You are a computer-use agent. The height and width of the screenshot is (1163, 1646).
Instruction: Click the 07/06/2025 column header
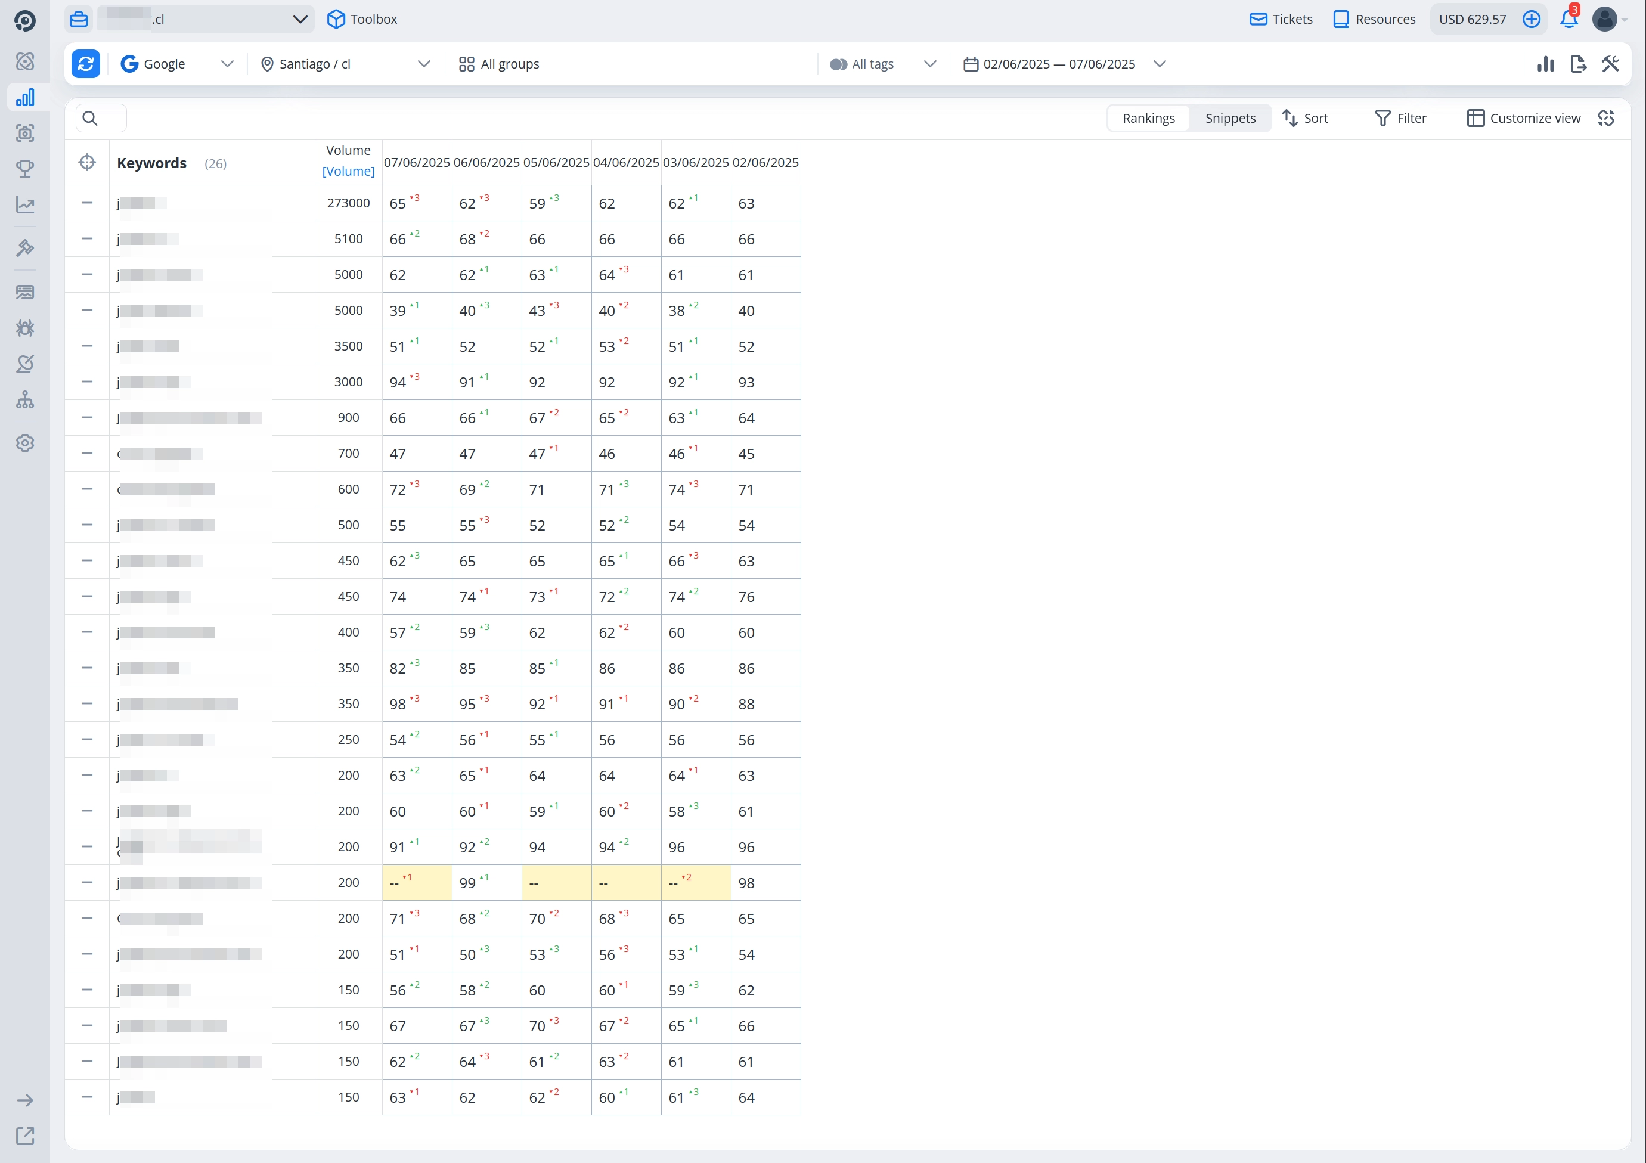click(417, 163)
